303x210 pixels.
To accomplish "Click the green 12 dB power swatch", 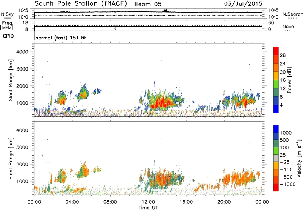I will 276,84.
